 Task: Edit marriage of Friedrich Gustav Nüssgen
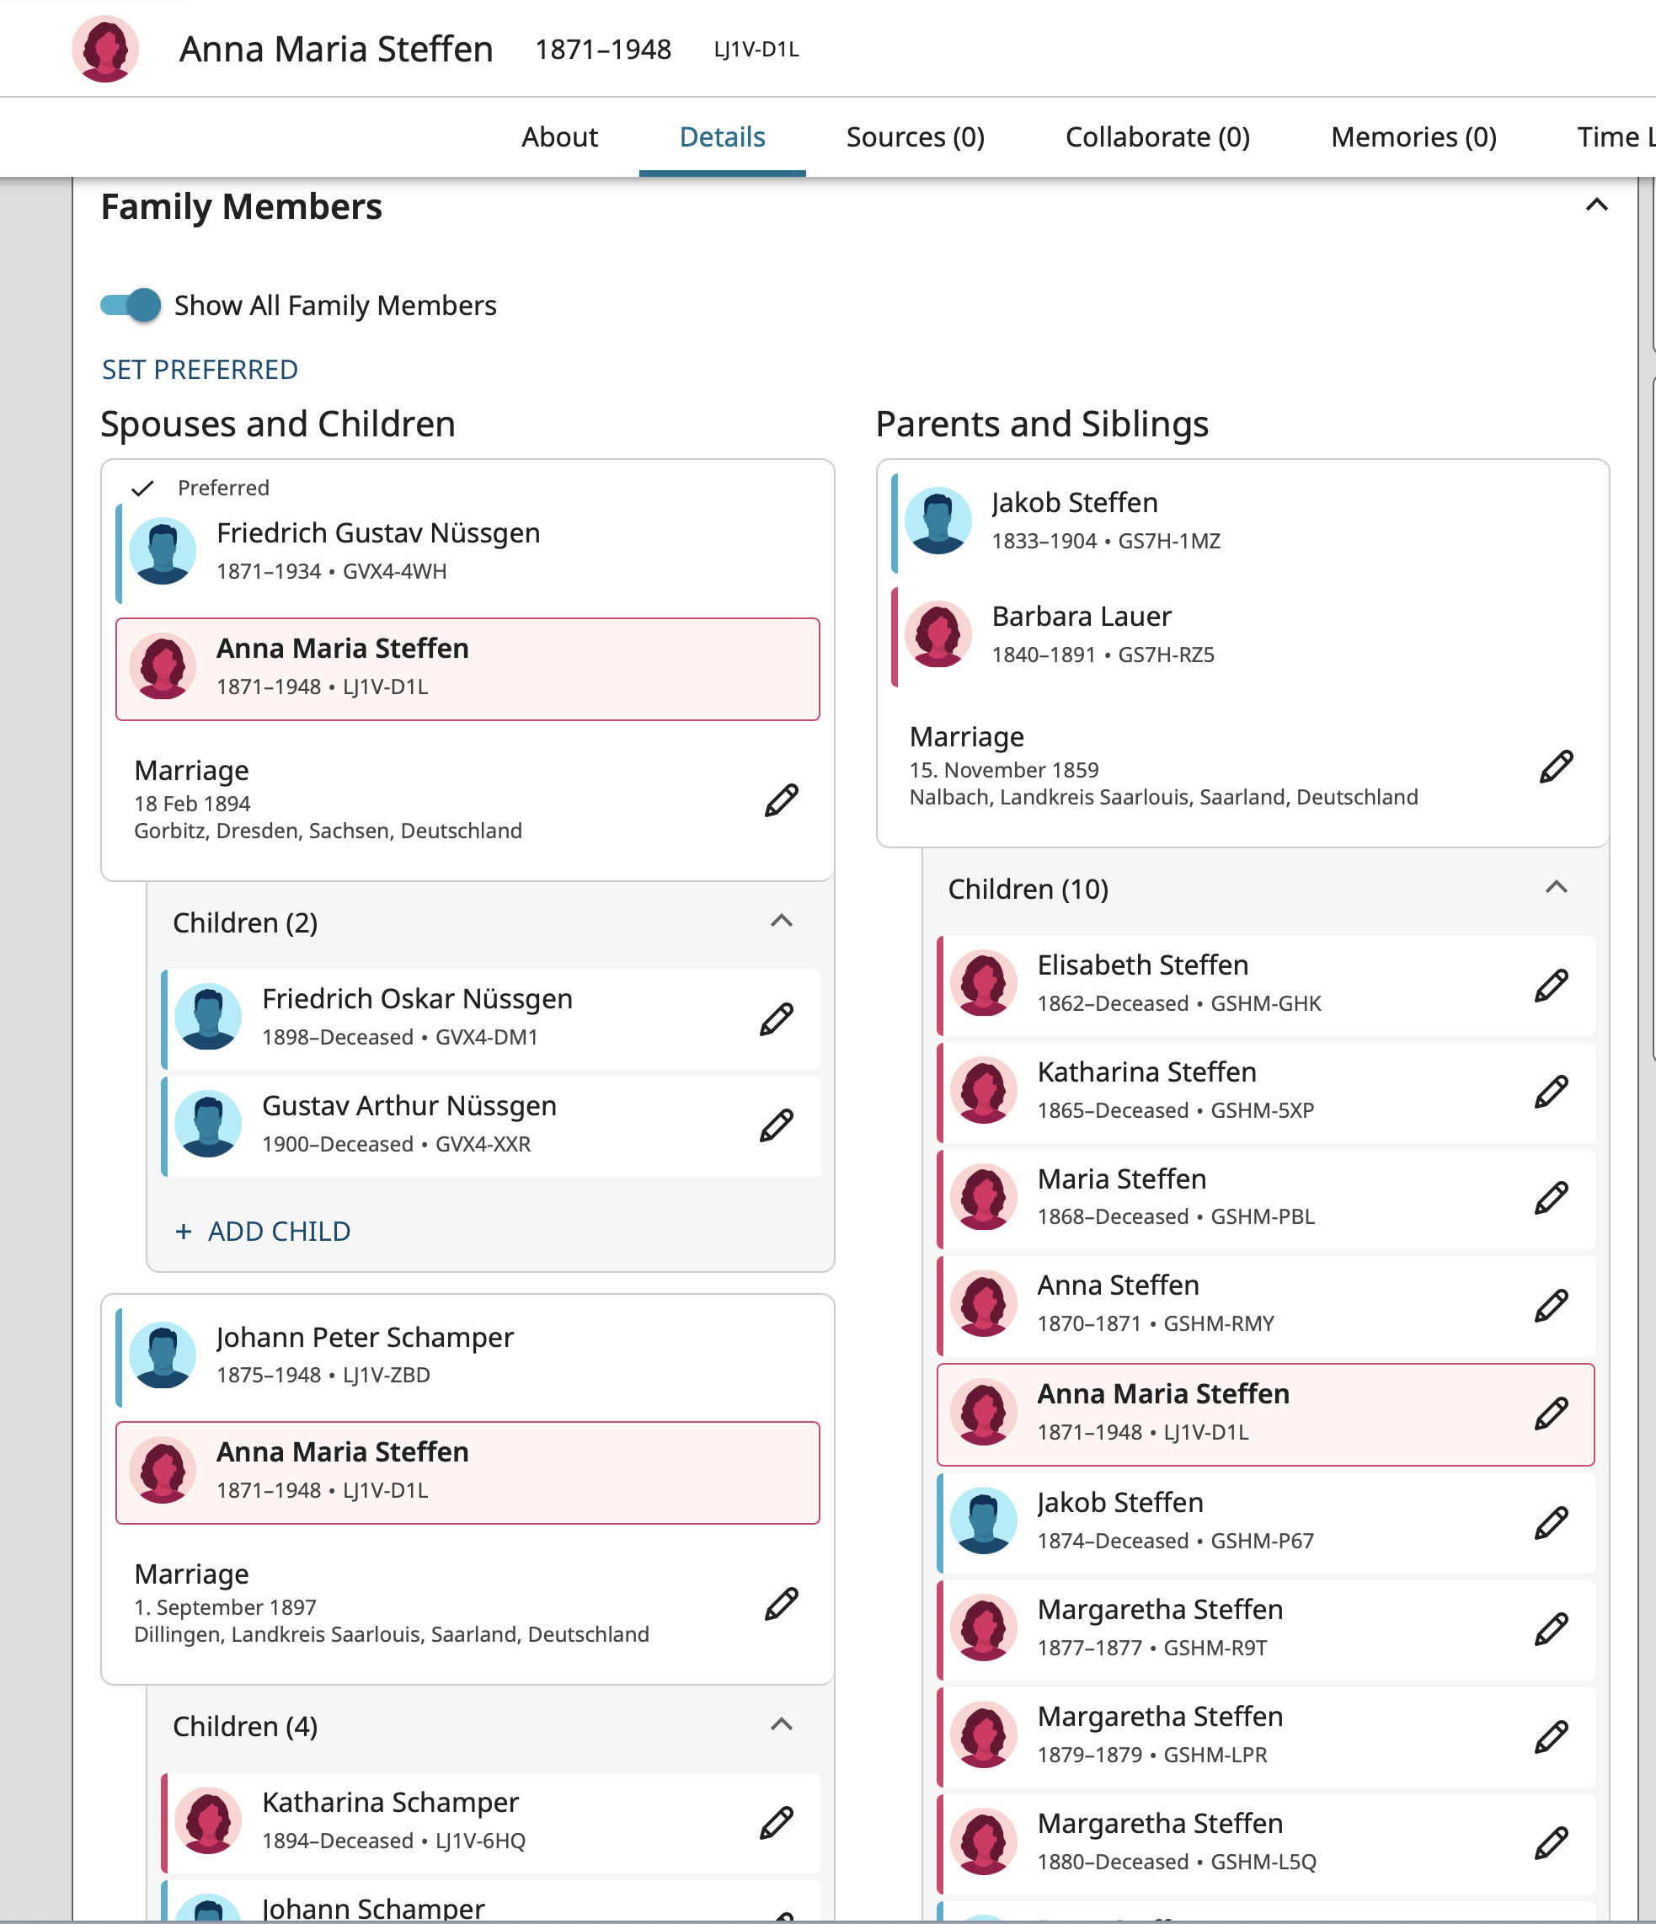pos(781,799)
